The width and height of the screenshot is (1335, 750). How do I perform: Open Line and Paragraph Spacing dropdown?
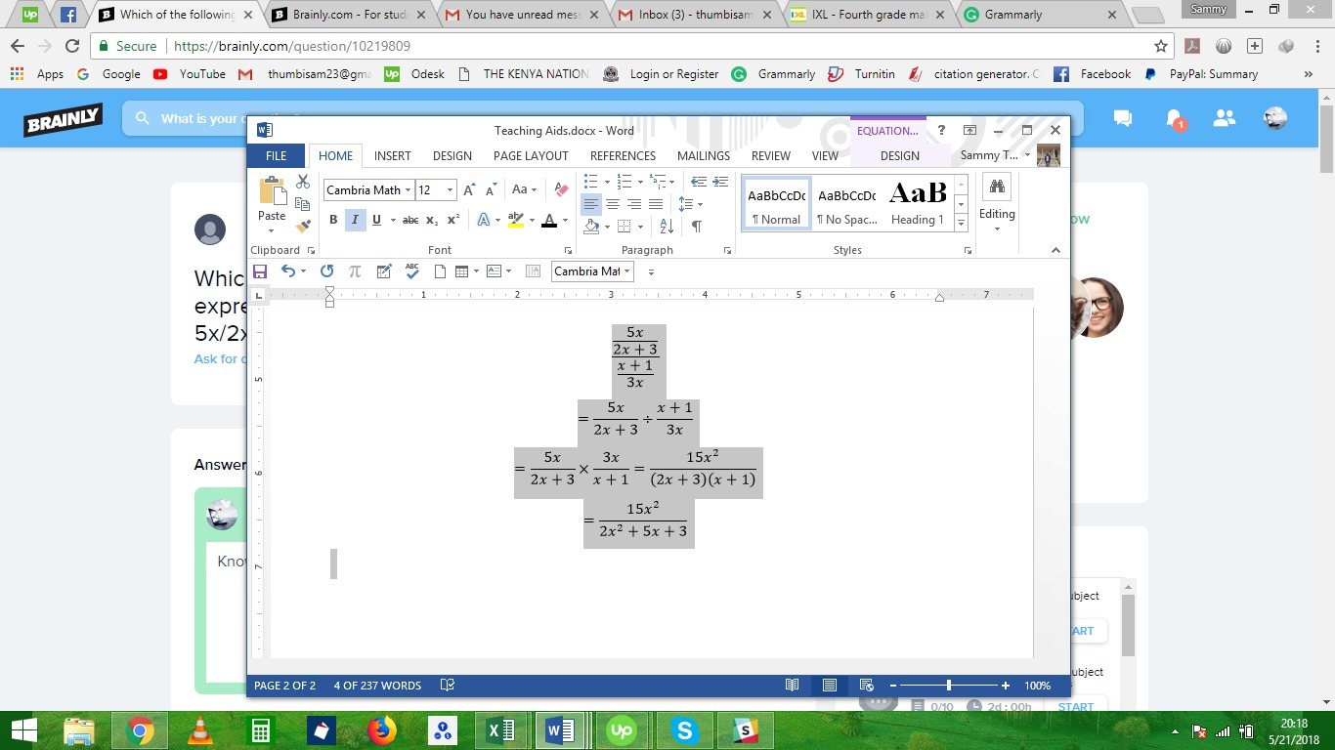(x=690, y=204)
